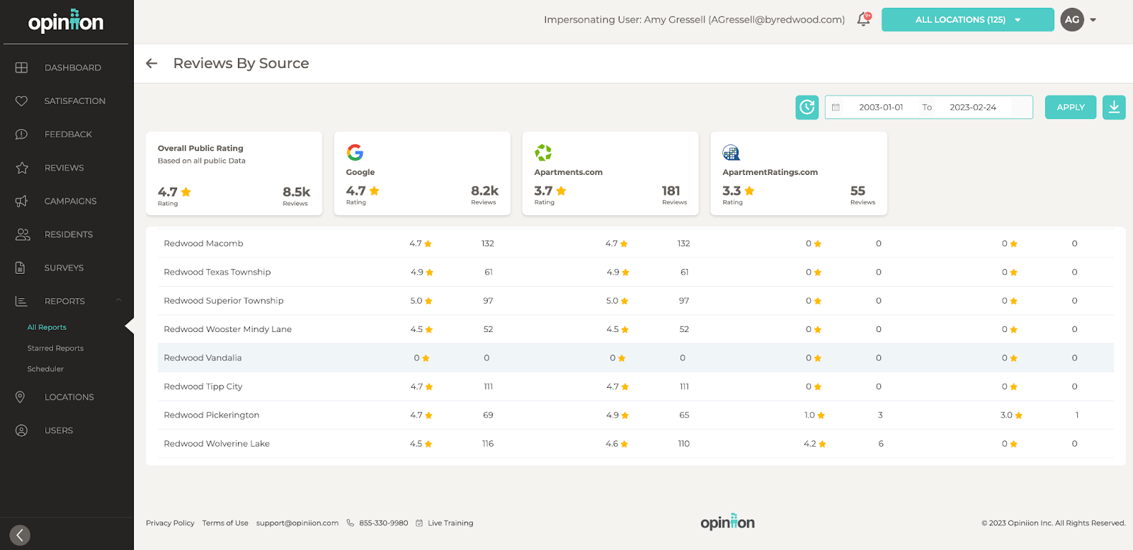Click the start date 2003-01-01 field
The width and height of the screenshot is (1133, 550).
pyautogui.click(x=881, y=108)
